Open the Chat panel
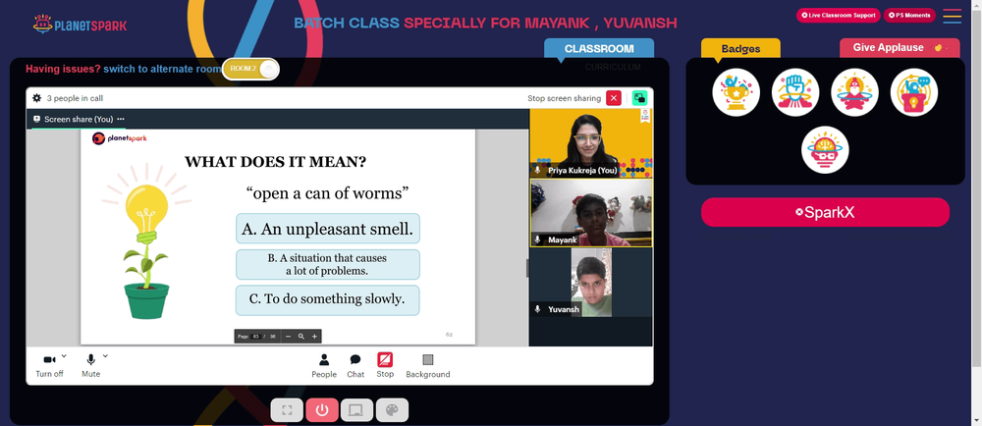Viewport: 982px width, 426px height. (x=355, y=365)
